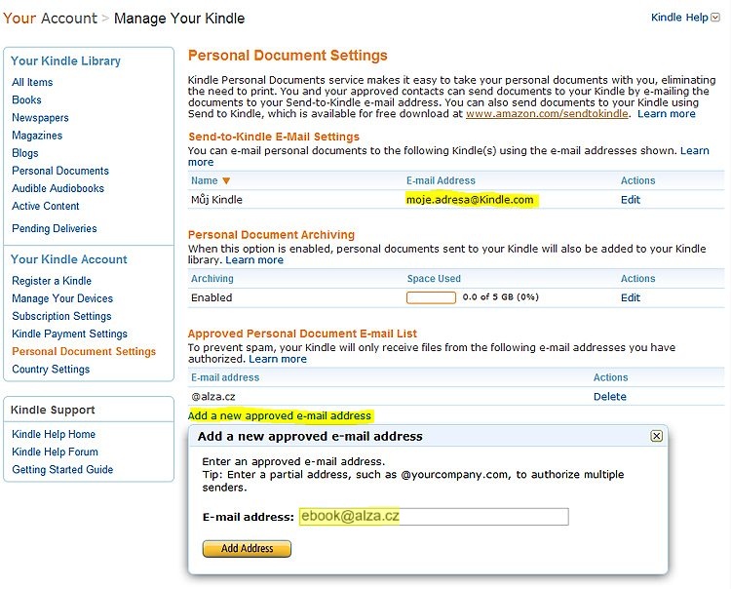This screenshot has width=731, height=589.
Task: Open Kindle Help Forum
Action: tap(55, 452)
